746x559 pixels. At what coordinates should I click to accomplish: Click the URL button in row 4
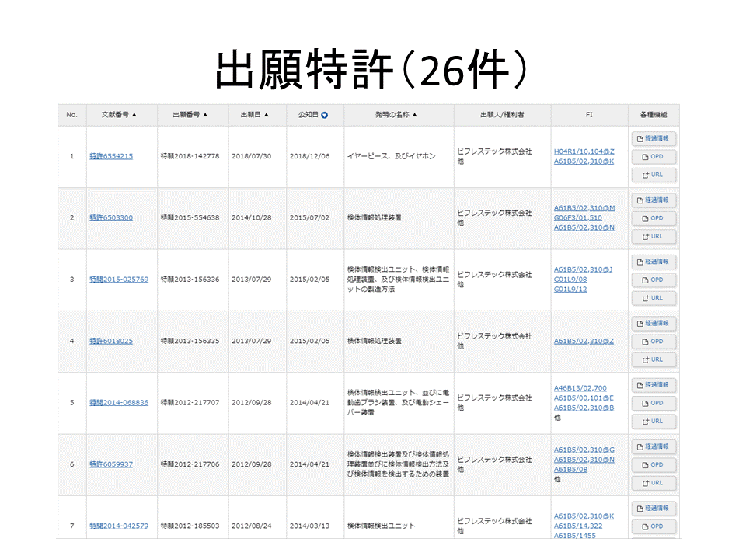653,359
